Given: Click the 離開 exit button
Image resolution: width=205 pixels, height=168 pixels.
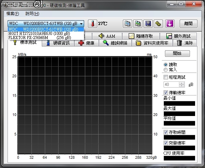Looking at the screenshot, I should pos(188,24).
